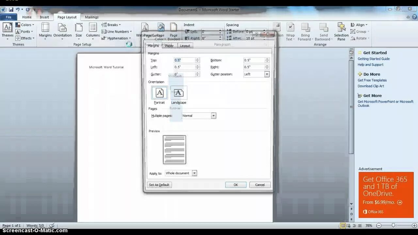Screen dimensions: 418x235
Task: Click the Undo arrow in title bar
Action: pyautogui.click(x=18, y=10)
